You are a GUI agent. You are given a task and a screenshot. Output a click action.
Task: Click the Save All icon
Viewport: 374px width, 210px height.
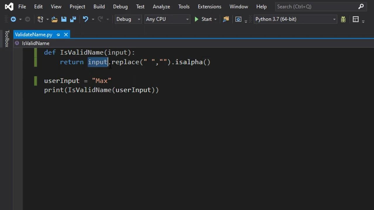[73, 19]
